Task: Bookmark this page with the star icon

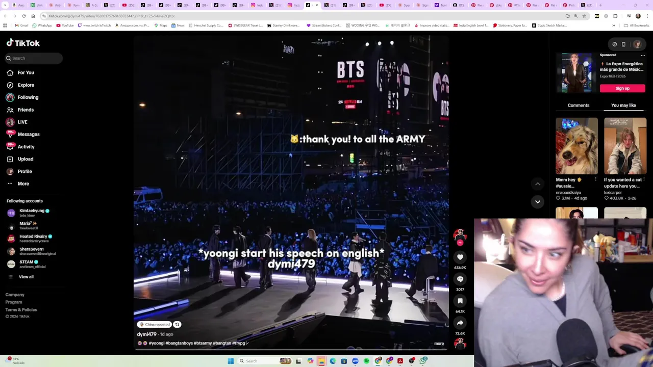Action: point(584,16)
